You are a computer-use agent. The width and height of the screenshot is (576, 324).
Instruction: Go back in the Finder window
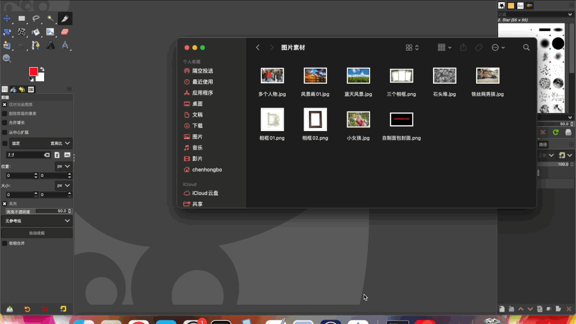click(258, 47)
